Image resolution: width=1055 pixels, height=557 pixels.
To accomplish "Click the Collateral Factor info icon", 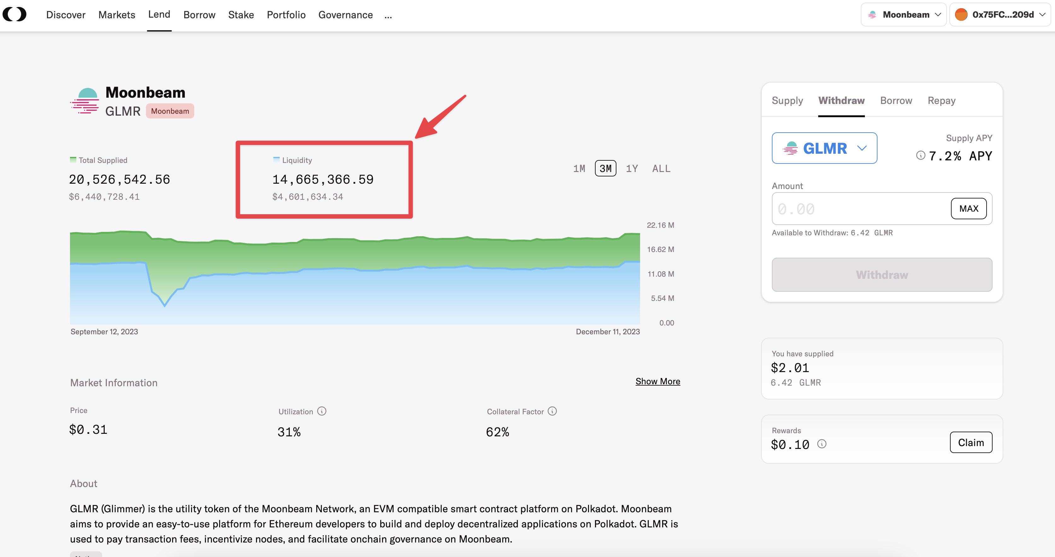I will [x=552, y=411].
